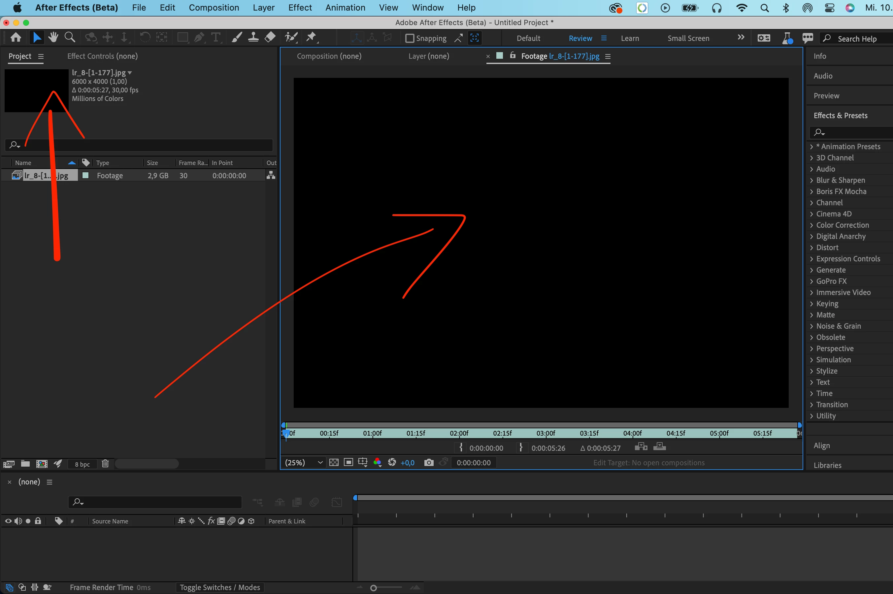Toggle the footage tab lock icon

[513, 56]
